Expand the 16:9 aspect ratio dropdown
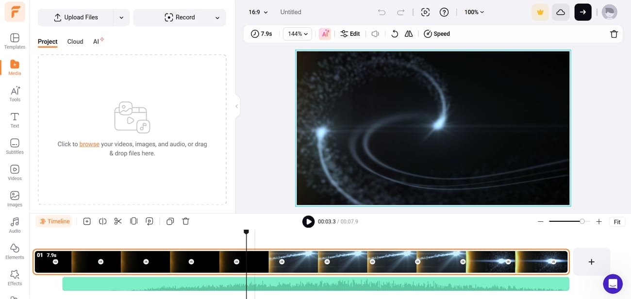This screenshot has width=631, height=299. (257, 12)
